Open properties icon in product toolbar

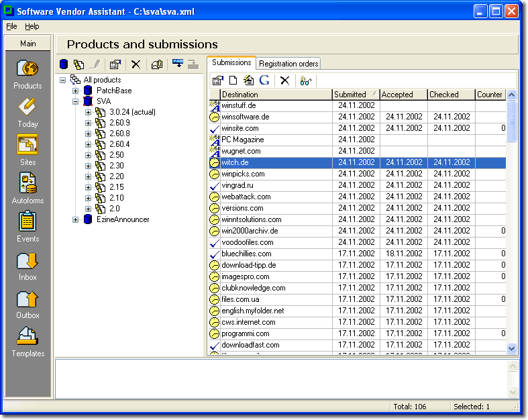pos(115,64)
